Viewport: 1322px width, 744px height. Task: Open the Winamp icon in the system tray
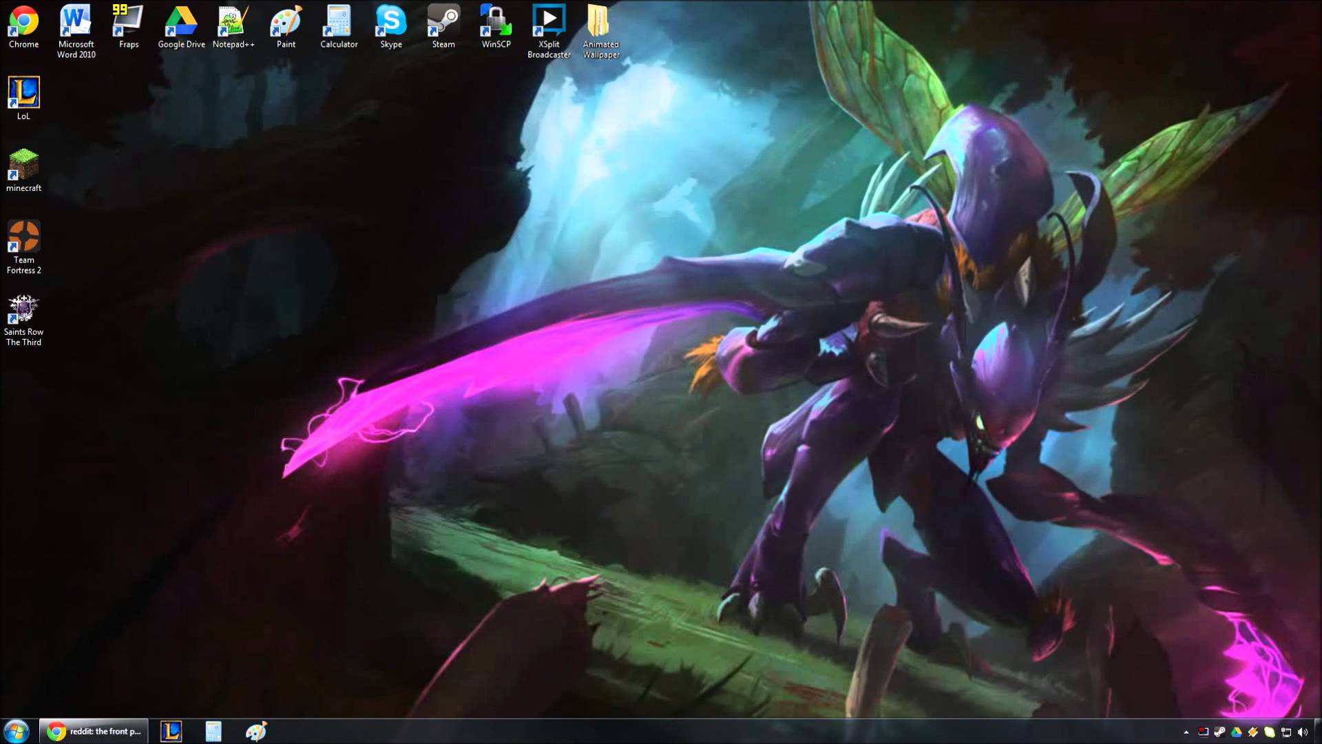point(1252,732)
